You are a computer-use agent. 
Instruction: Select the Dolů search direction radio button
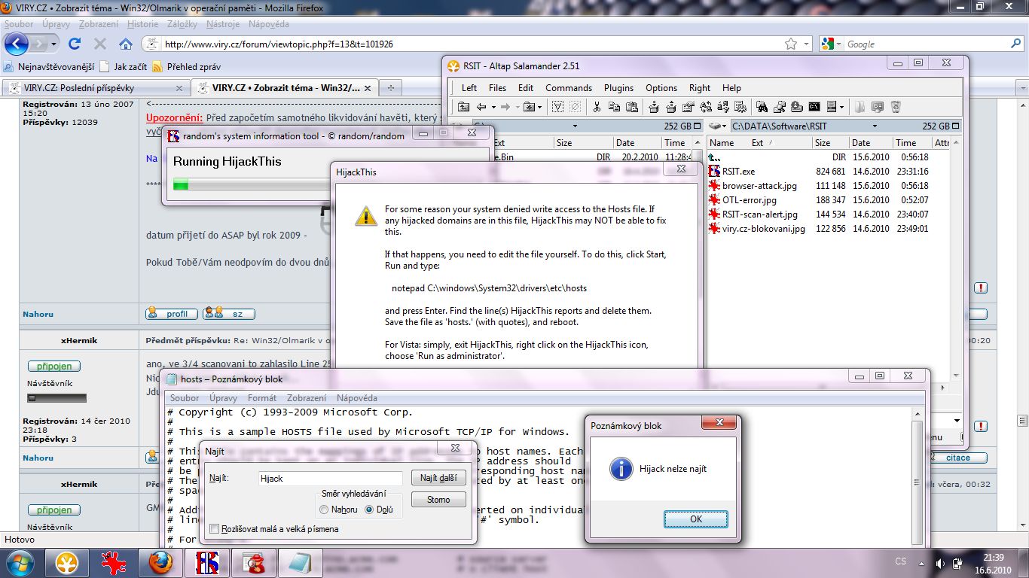369,510
